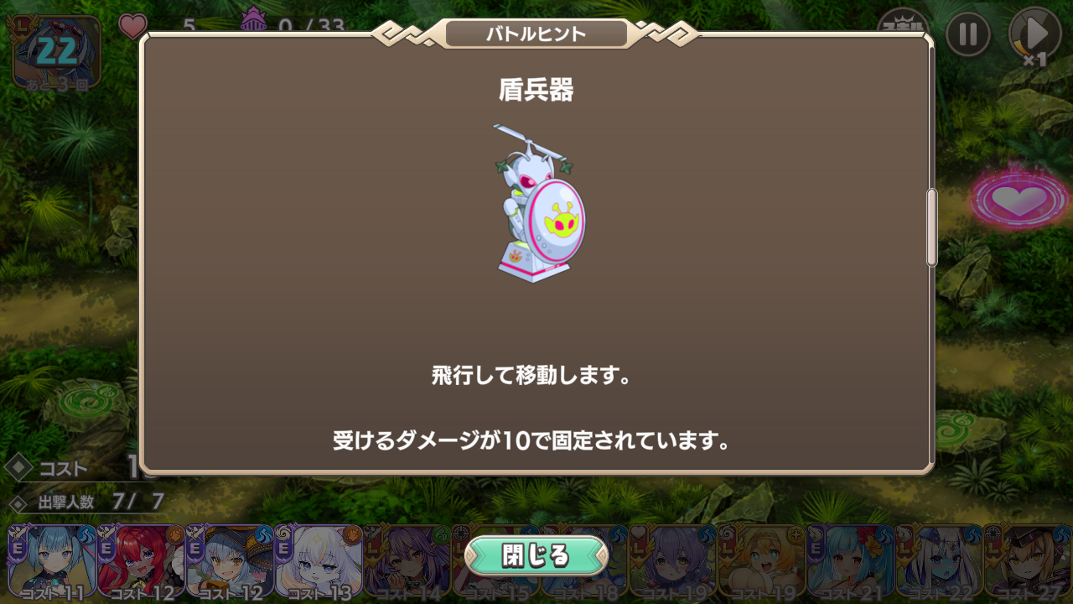The height and width of the screenshot is (604, 1073).
Task: Tap the number 22 skill icon top-left
Action: 56,52
